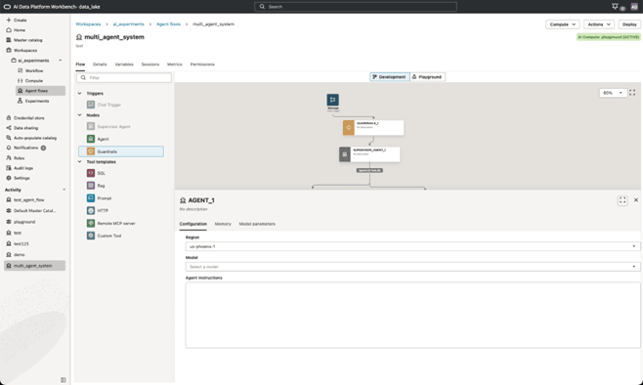Open the Actions dropdown
The width and height of the screenshot is (643, 385).
tap(599, 24)
